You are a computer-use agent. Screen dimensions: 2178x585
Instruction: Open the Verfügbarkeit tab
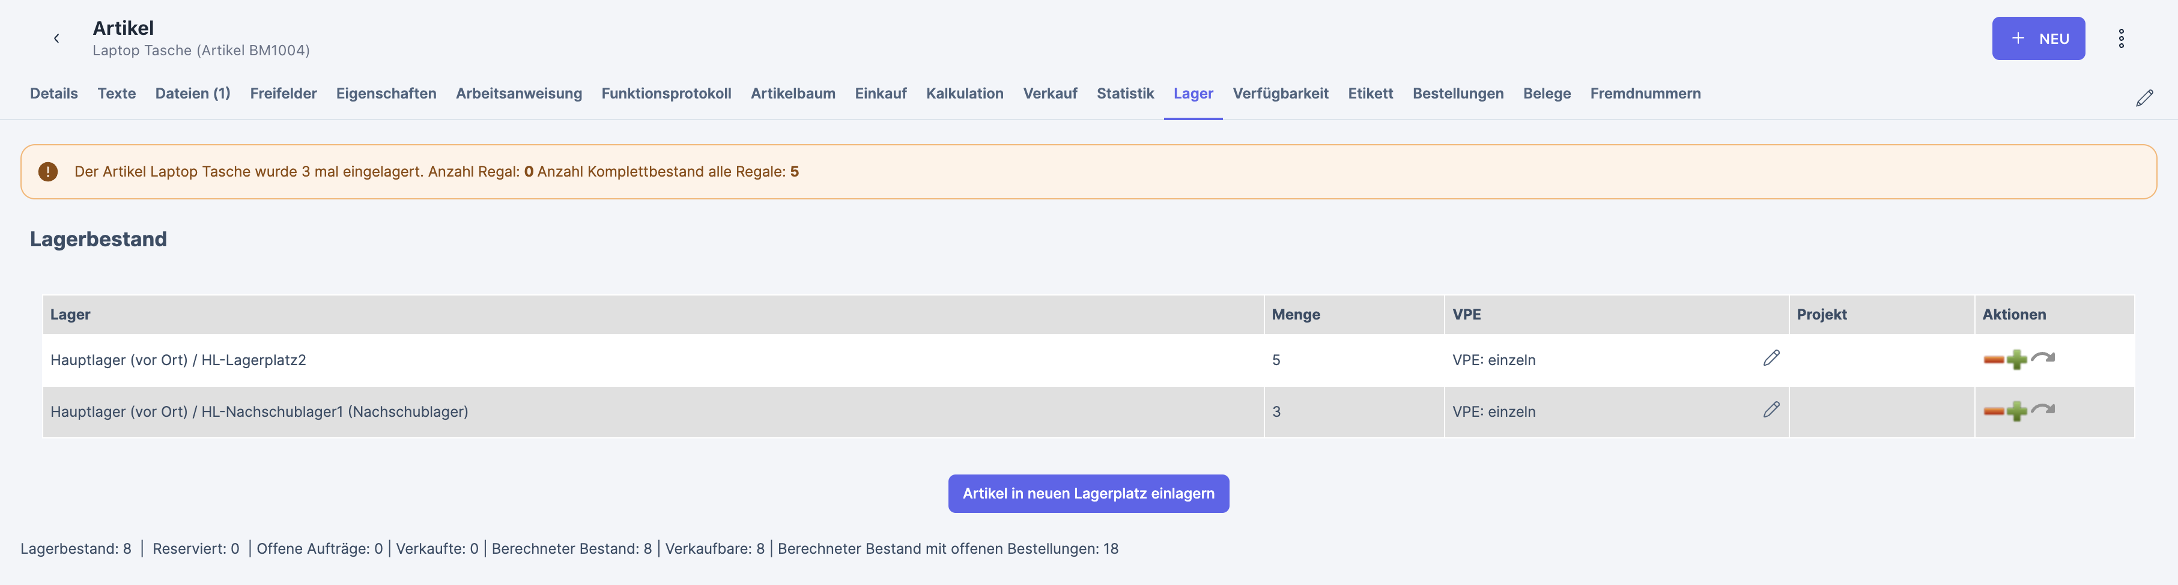click(x=1279, y=94)
